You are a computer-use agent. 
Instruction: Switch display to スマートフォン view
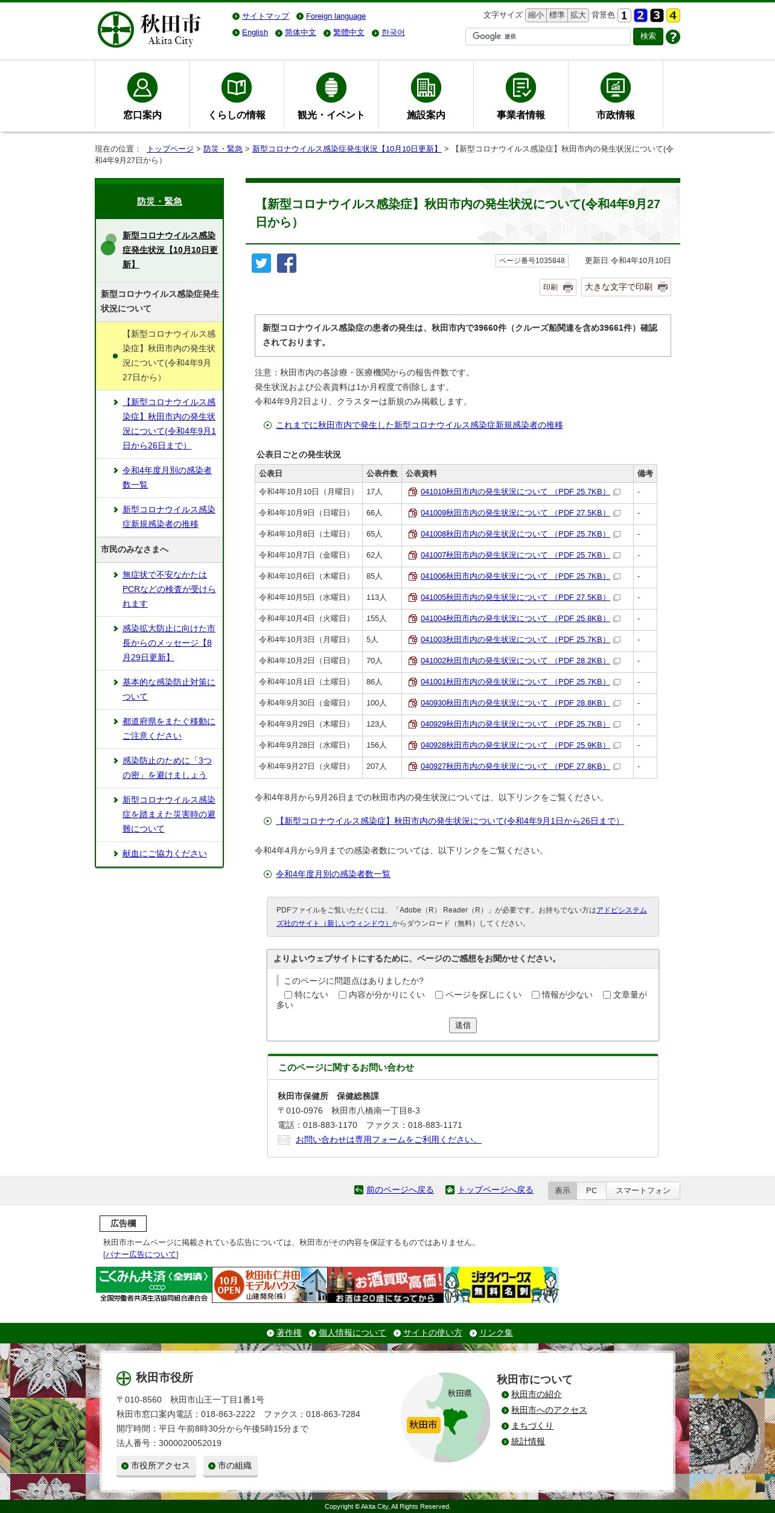[x=643, y=1190]
